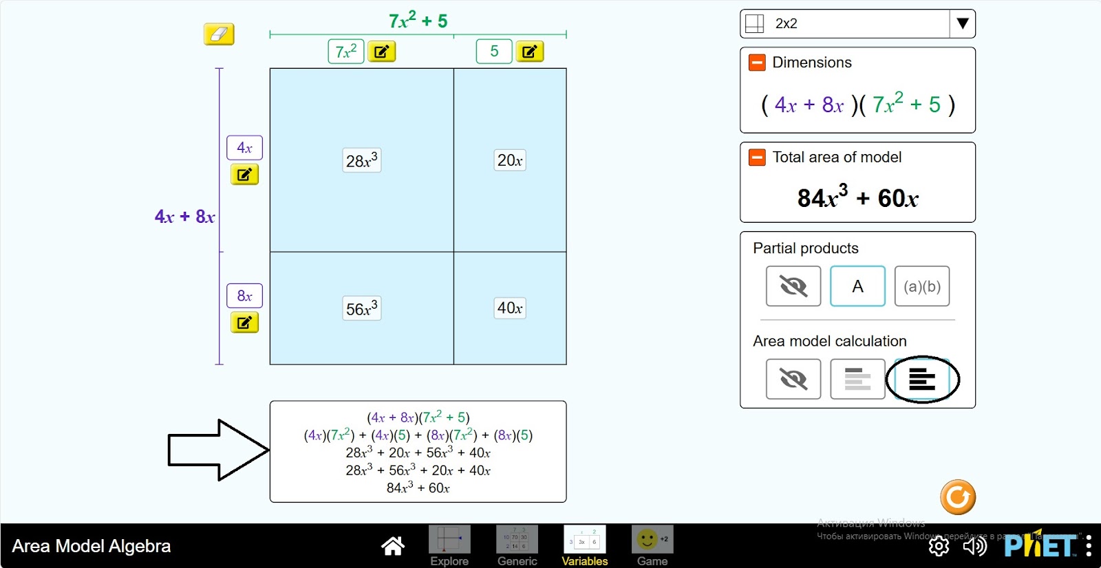This screenshot has width=1101, height=568.
Task: Hide the area model calculation
Action: click(793, 379)
